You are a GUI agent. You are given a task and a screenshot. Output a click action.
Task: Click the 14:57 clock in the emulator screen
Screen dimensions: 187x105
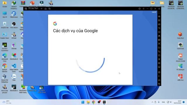[x=154, y=12]
